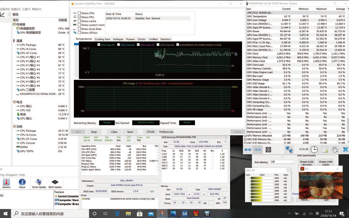Enable the Stress CPU checkbox

pyautogui.click(x=79, y=13)
